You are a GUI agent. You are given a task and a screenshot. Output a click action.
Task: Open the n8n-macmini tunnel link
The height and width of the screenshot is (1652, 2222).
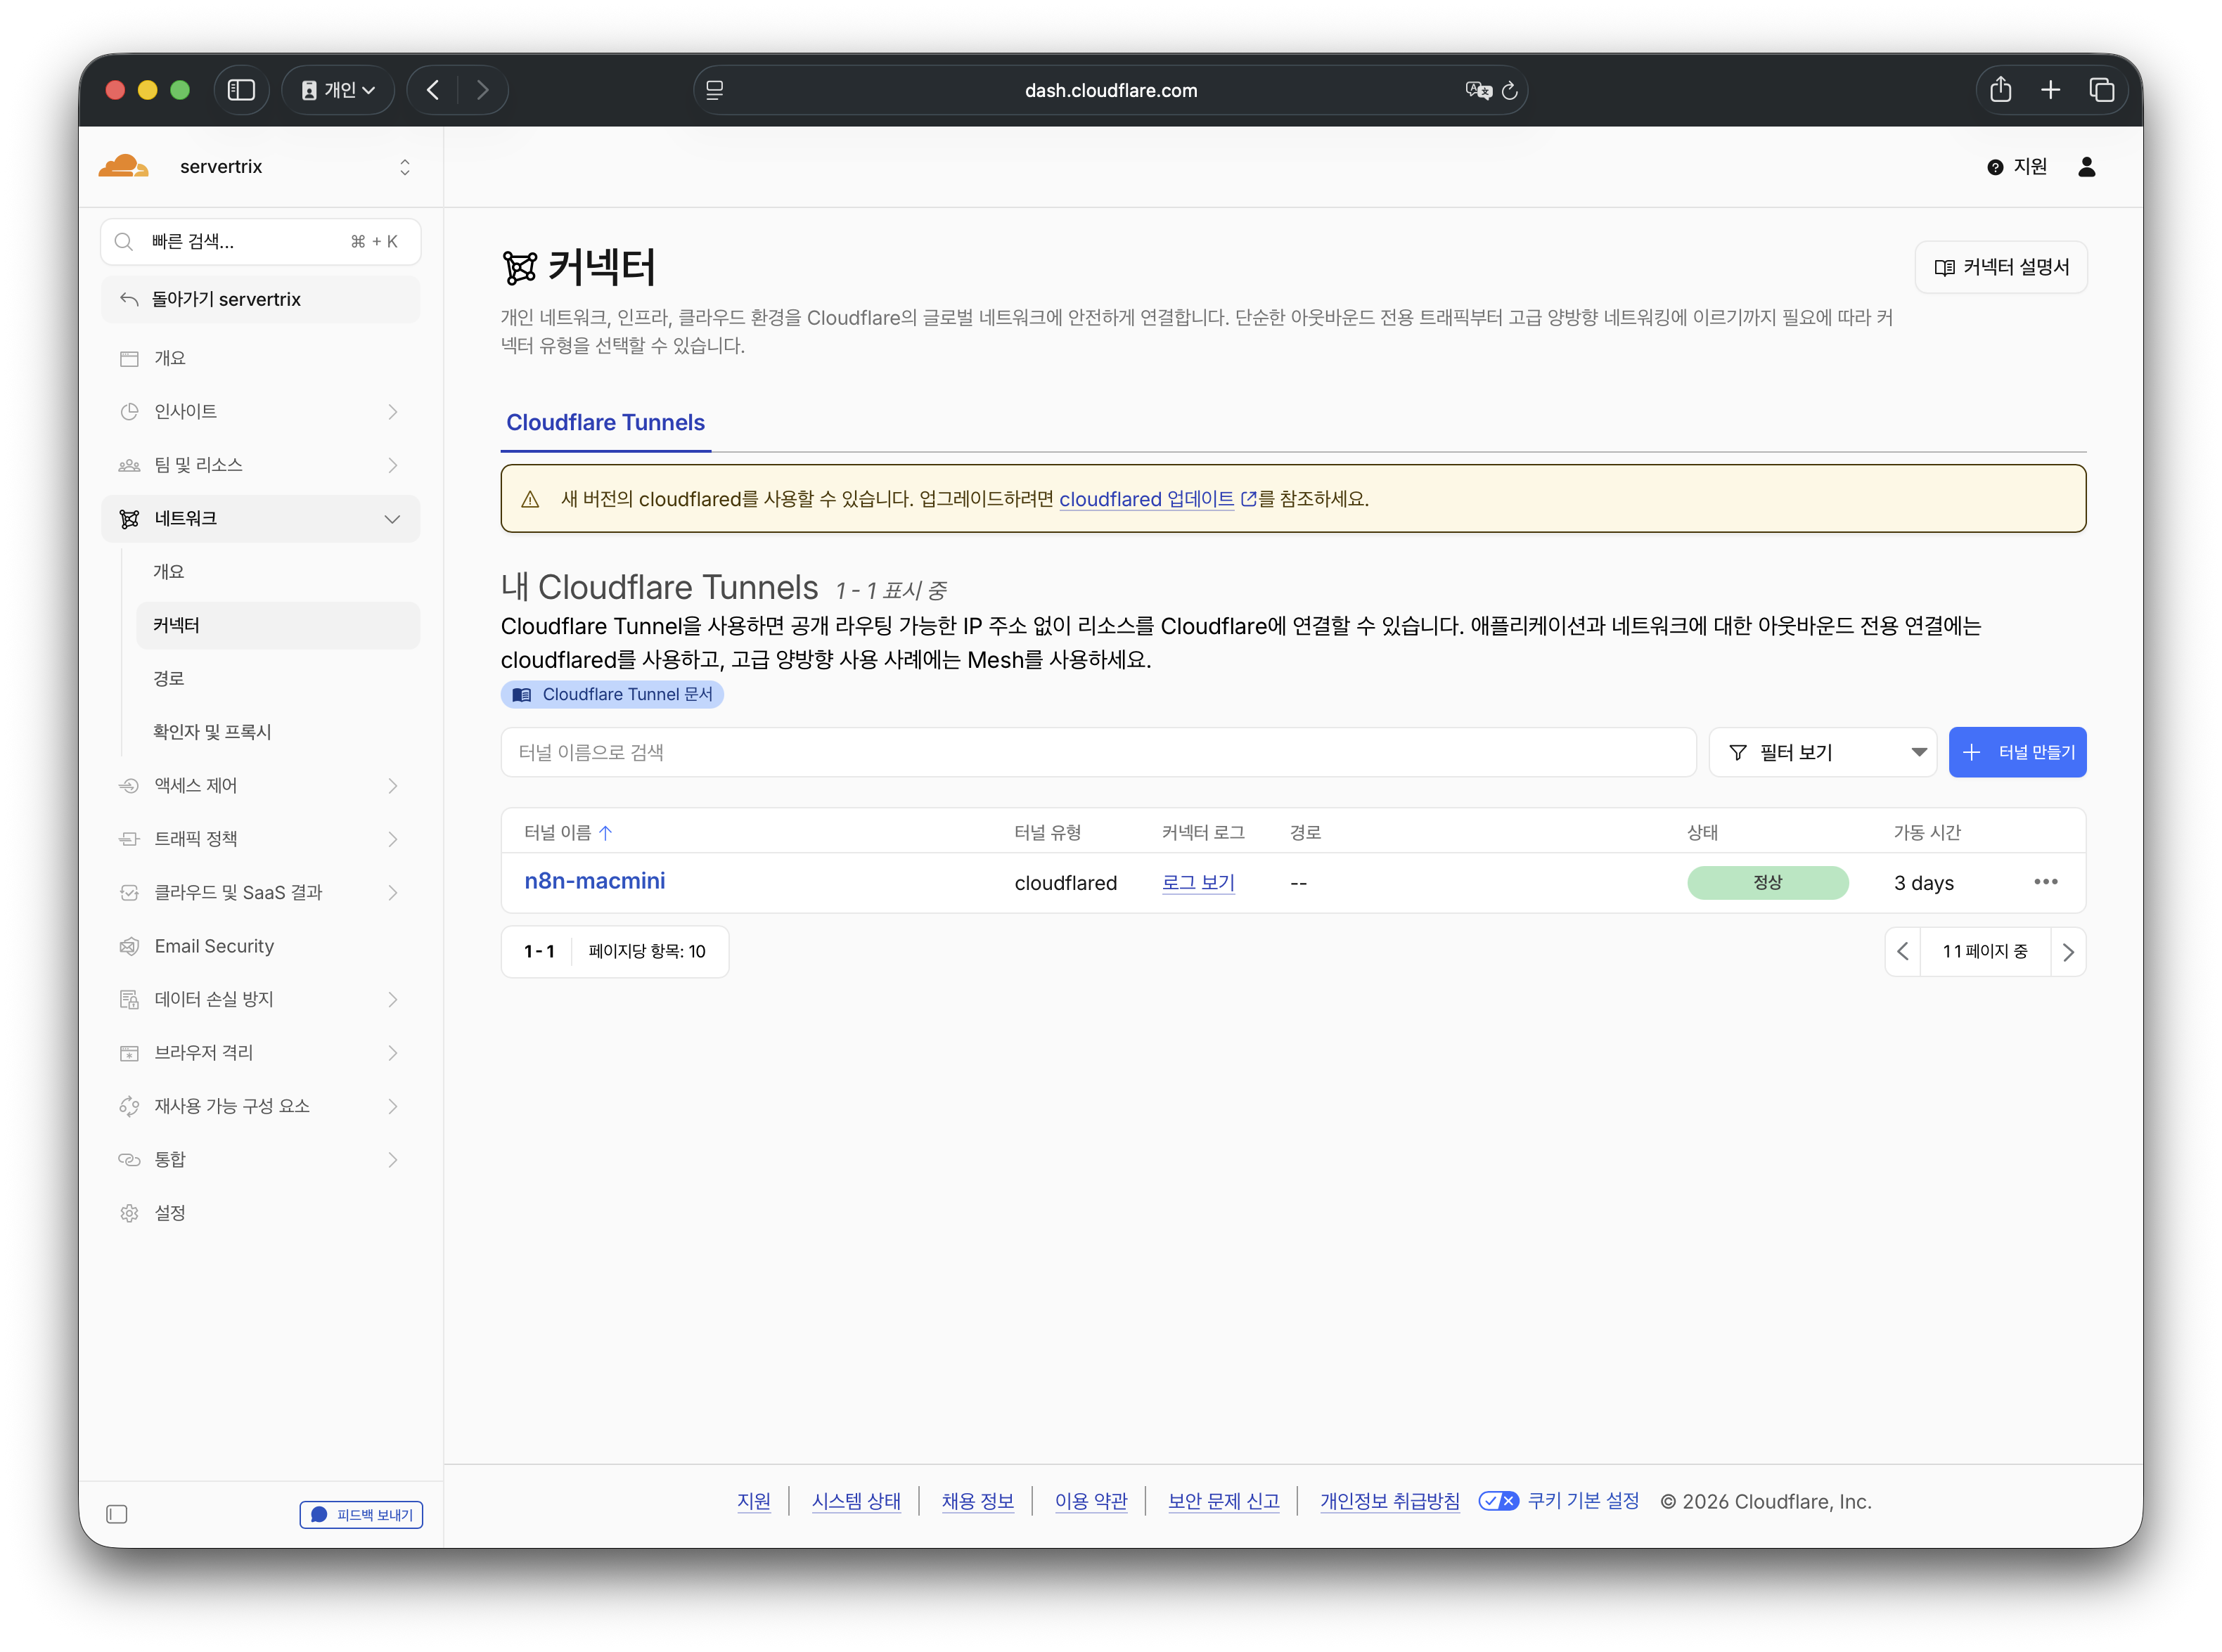[x=595, y=881]
